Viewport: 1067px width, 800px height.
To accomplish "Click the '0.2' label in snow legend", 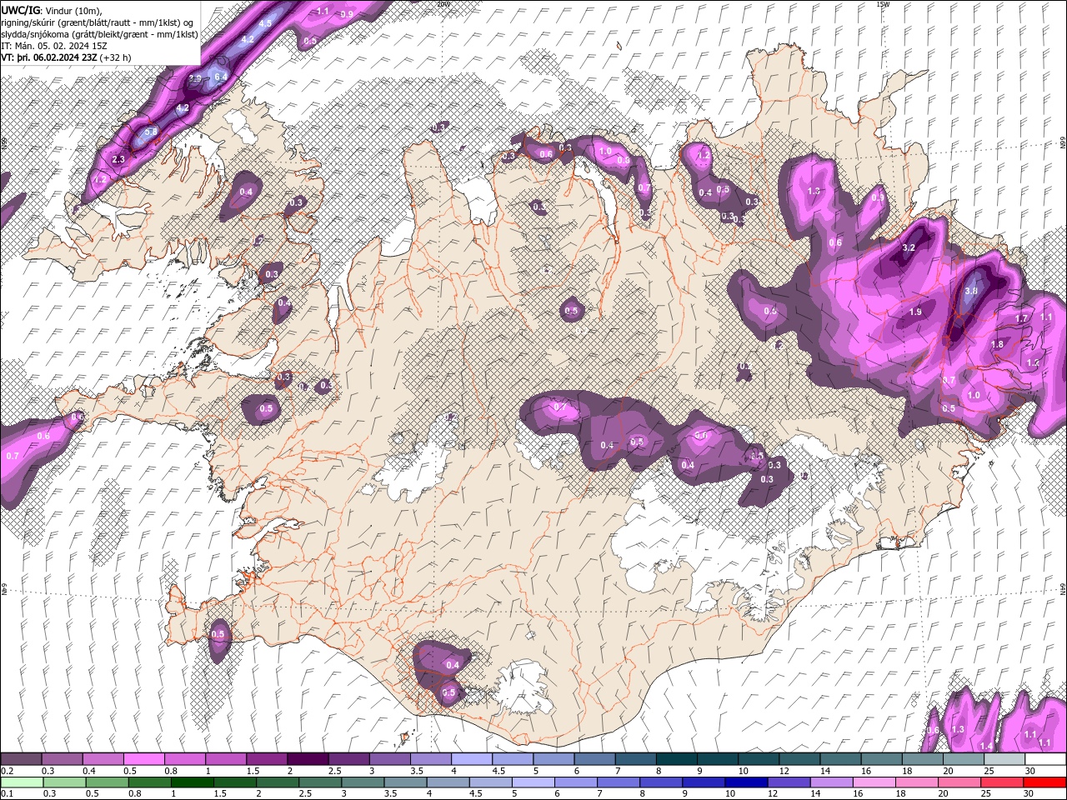I will (x=7, y=772).
